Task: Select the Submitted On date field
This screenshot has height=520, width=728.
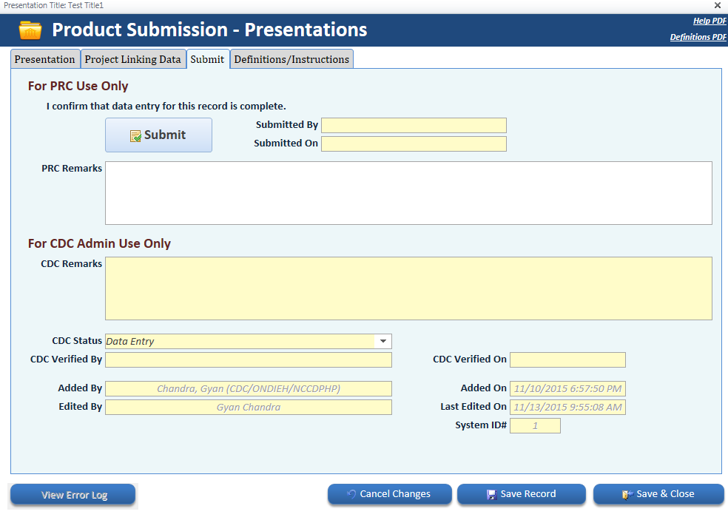Action: [x=414, y=143]
